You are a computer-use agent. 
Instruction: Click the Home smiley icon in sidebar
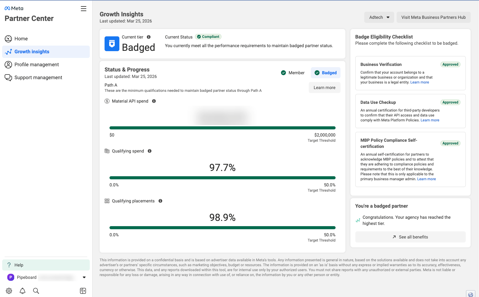[8, 39]
